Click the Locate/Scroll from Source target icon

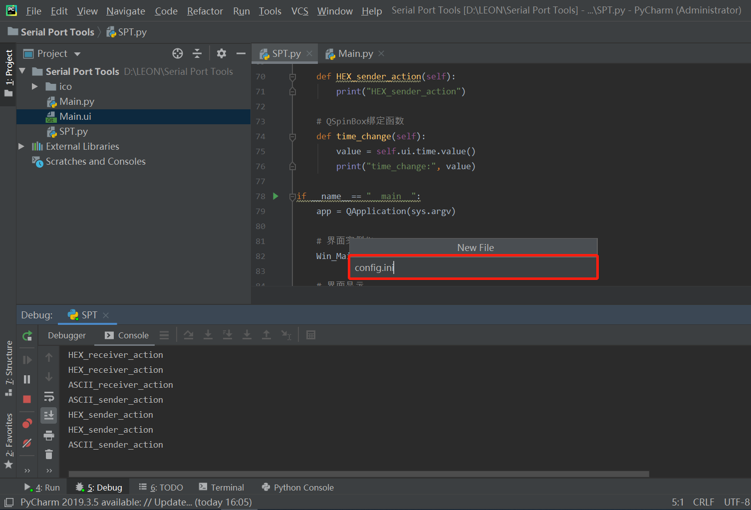tap(178, 53)
